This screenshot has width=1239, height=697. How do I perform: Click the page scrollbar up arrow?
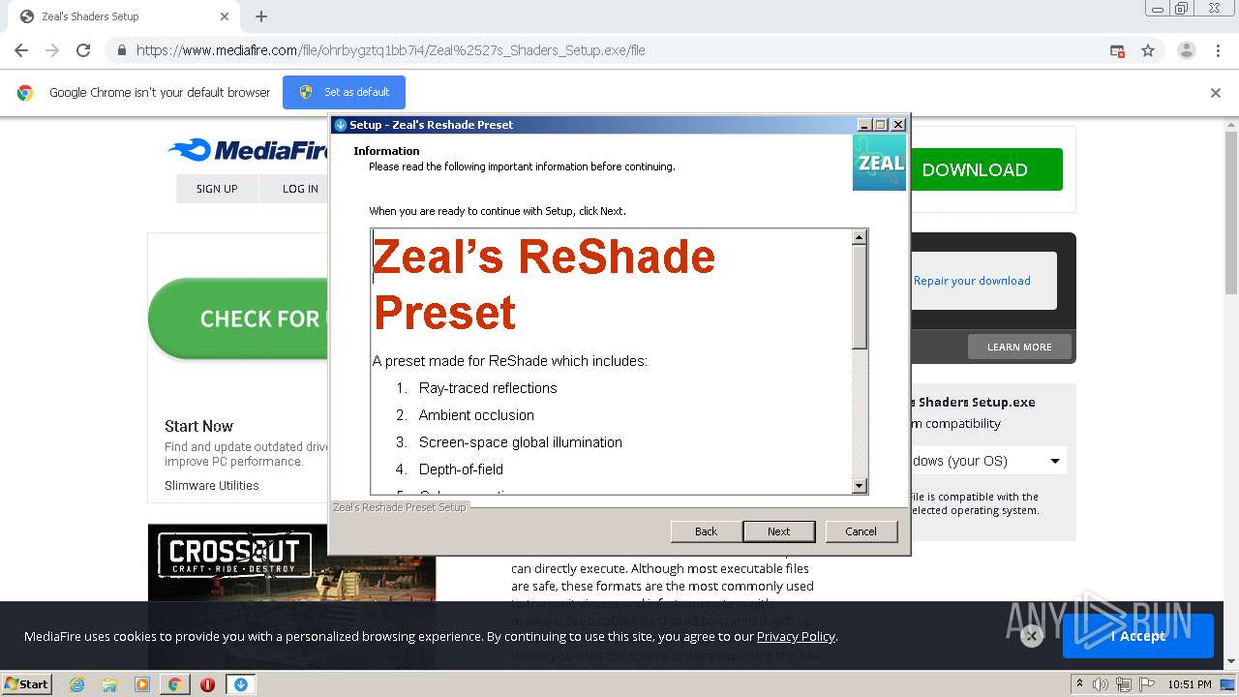click(1231, 124)
